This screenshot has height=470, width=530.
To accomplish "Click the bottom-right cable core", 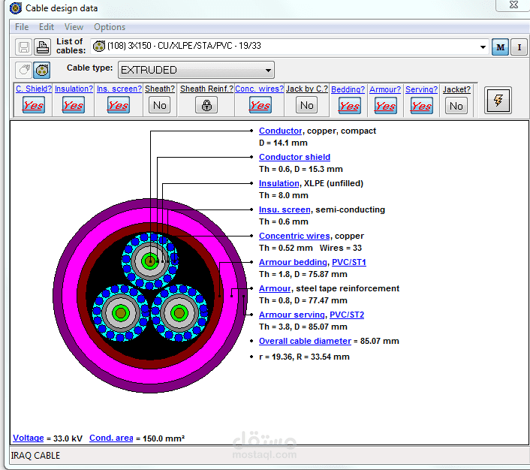I will pyautogui.click(x=179, y=313).
